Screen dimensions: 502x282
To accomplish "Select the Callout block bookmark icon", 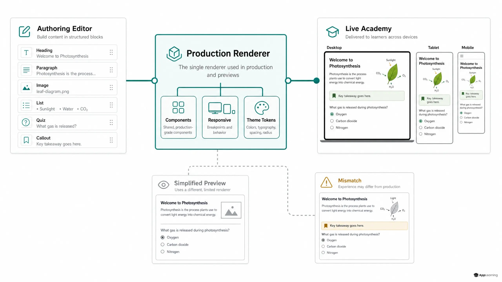I will [x=26, y=140].
